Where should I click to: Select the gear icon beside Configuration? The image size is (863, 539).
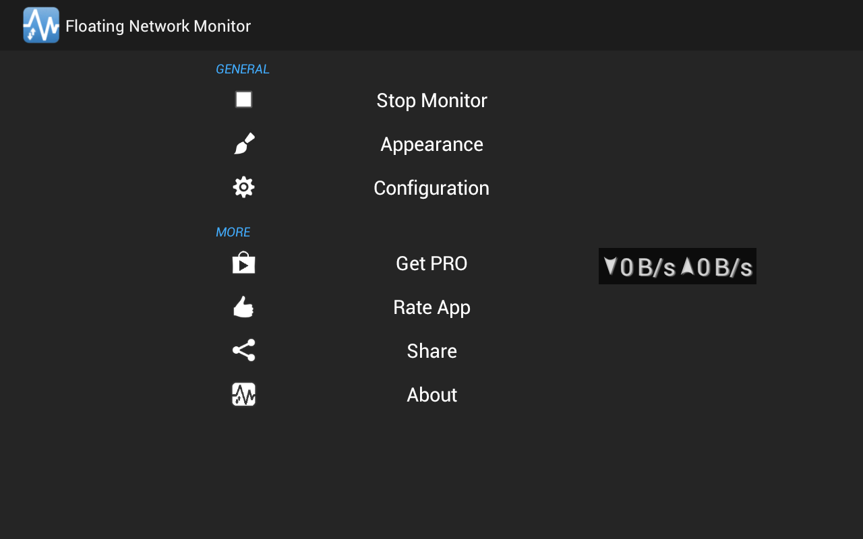[x=244, y=187]
